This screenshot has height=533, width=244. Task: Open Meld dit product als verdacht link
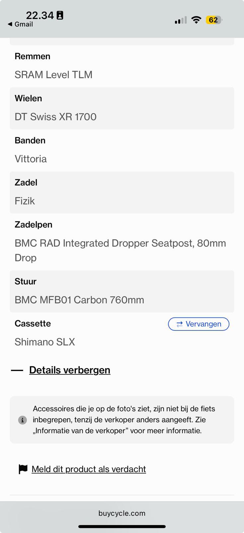(89, 469)
